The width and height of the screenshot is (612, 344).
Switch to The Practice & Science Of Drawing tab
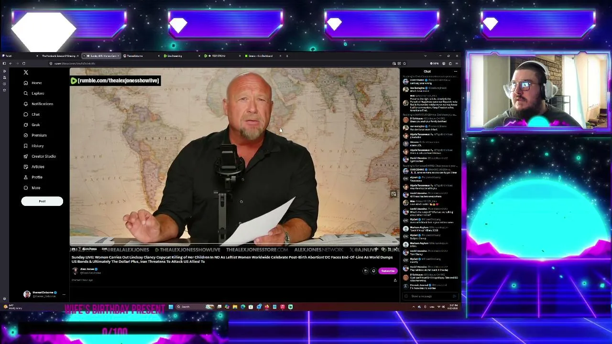pos(59,56)
